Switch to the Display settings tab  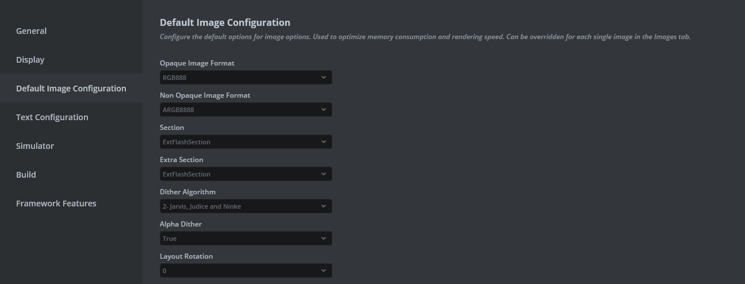[30, 60]
